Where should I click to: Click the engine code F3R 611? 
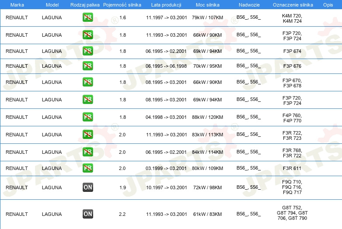coord(292,168)
